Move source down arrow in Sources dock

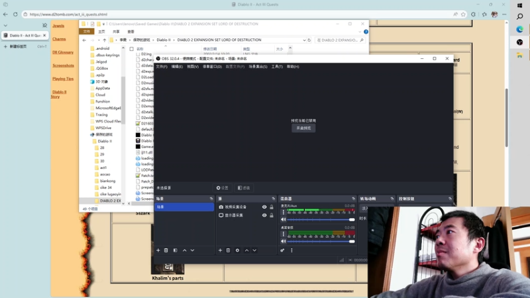pyautogui.click(x=254, y=250)
